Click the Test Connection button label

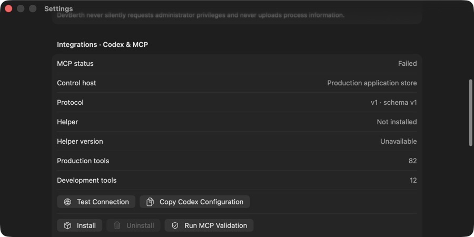coord(103,202)
